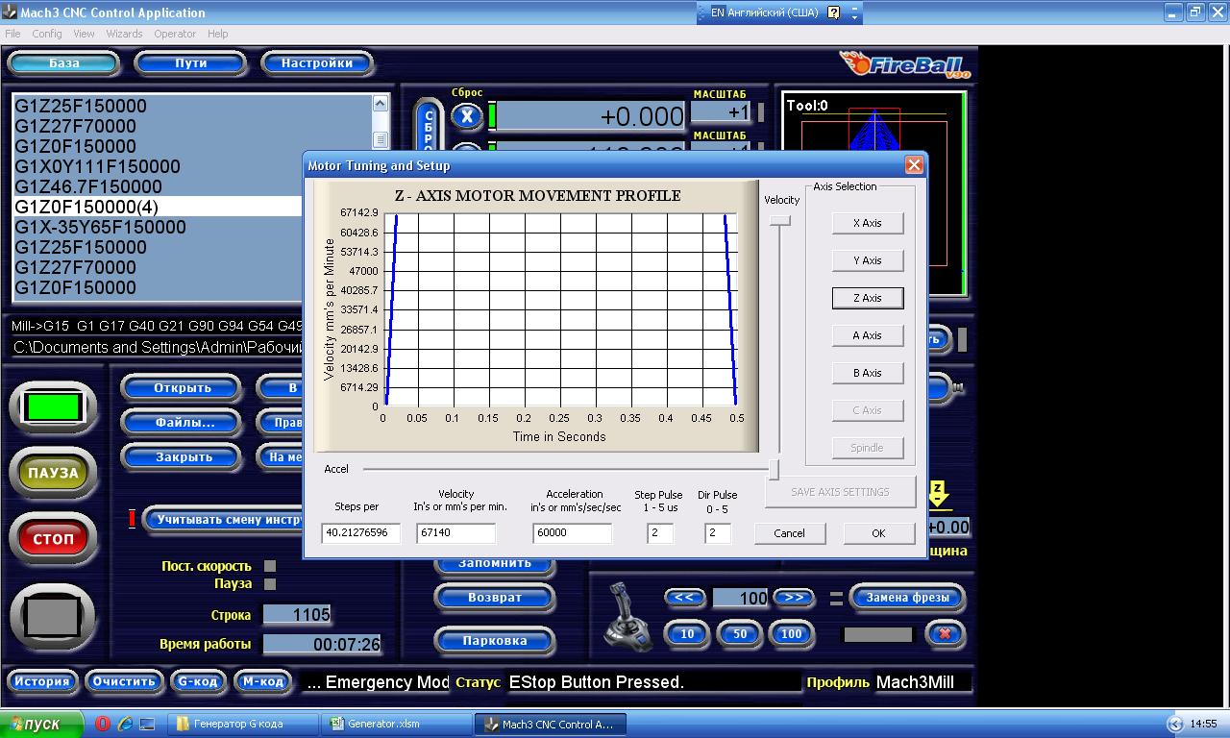Toggle the Пост. скорость indicator
The height and width of the screenshot is (738, 1230).
click(x=270, y=566)
